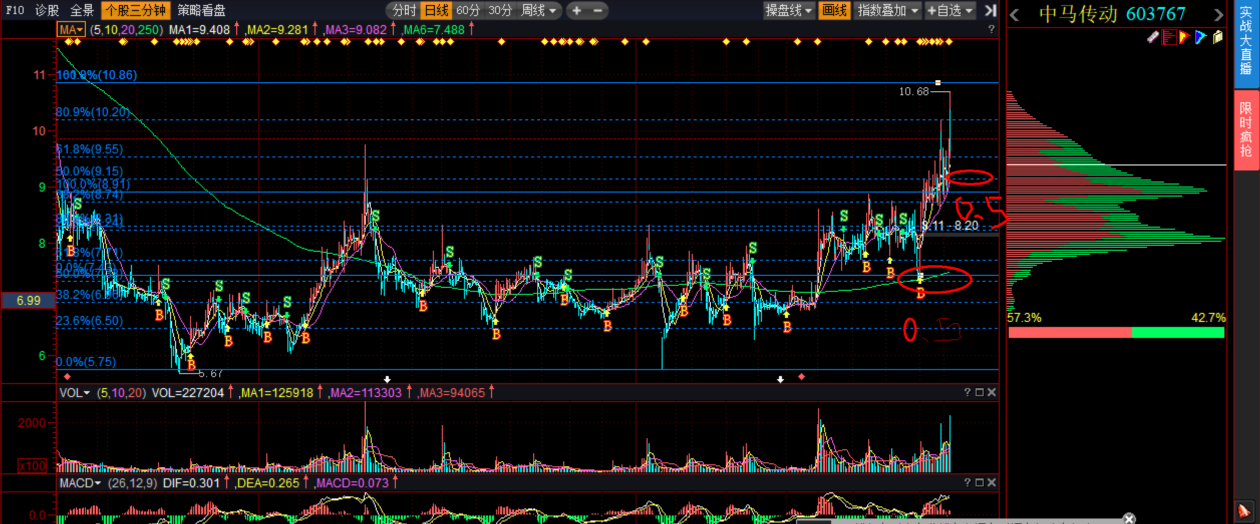1260x524 pixels.
Task: Click the MA6=7.488 readout
Action: coord(434,30)
